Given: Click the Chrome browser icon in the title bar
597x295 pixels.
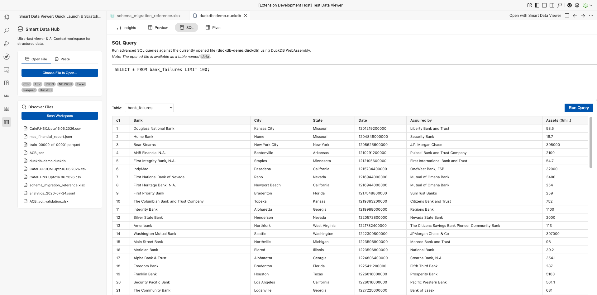Looking at the screenshot, I should [x=570, y=5].
